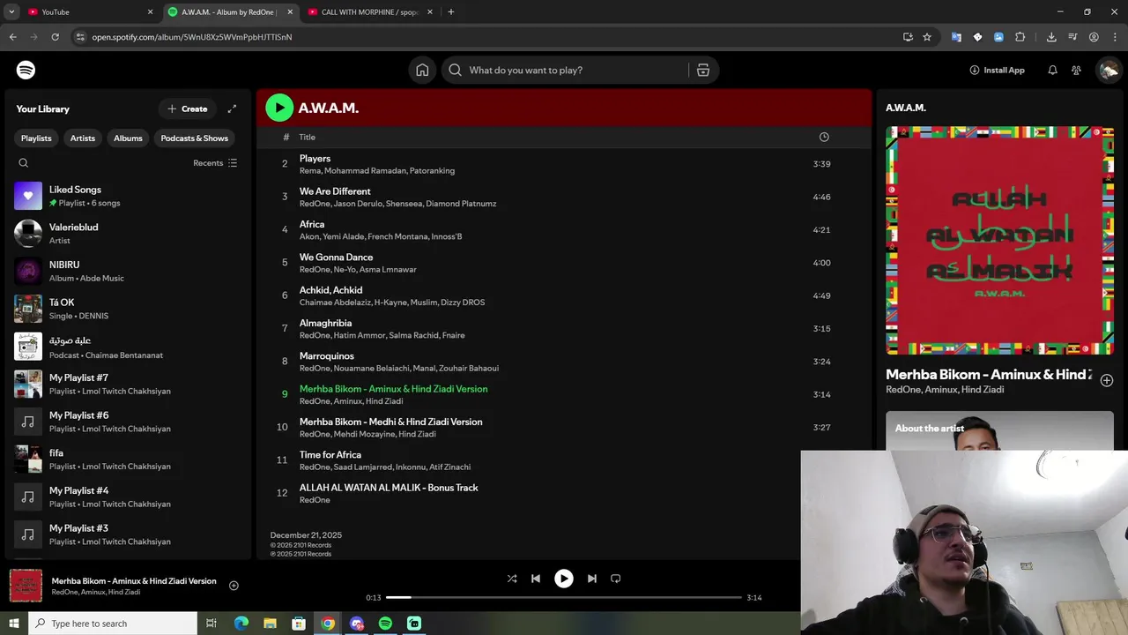
Task: Open Chrome in Windows taskbar
Action: (328, 624)
